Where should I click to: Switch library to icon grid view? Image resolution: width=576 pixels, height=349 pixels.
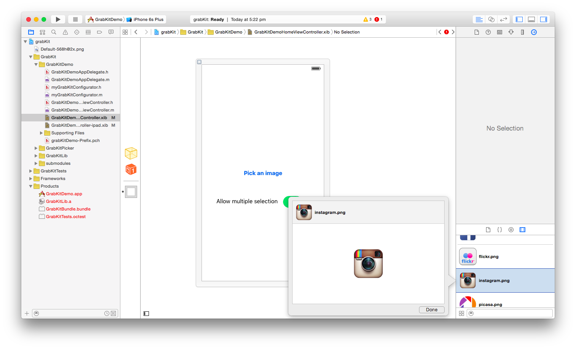[461, 313]
